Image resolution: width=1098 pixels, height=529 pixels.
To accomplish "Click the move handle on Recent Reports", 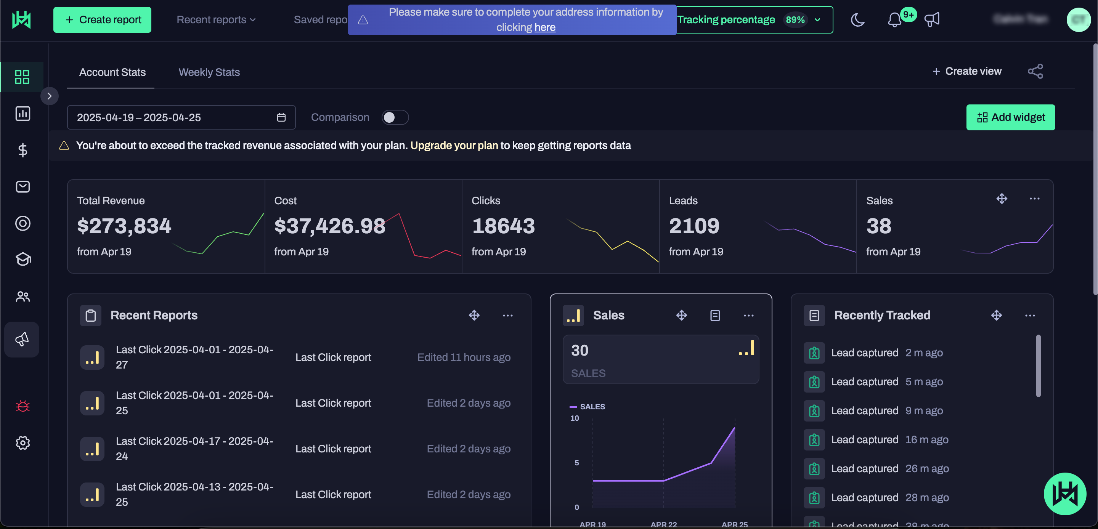I will click(x=474, y=315).
